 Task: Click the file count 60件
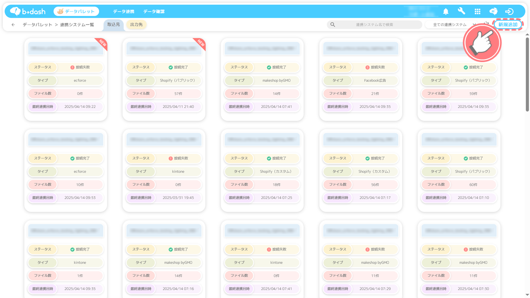(x=473, y=185)
